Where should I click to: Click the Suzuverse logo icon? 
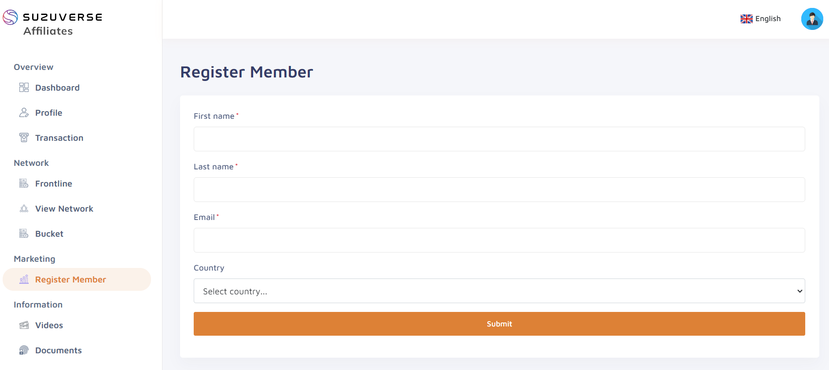click(x=10, y=17)
